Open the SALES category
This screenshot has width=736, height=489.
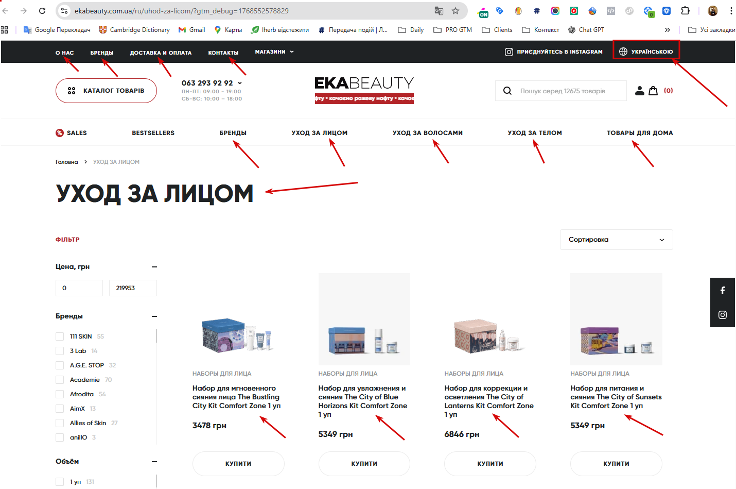pyautogui.click(x=71, y=133)
